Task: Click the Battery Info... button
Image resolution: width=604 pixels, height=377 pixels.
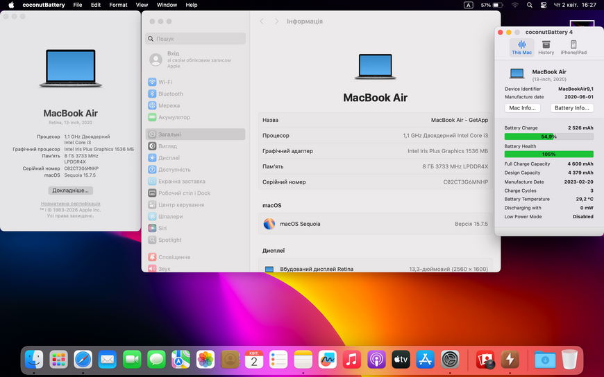Action: point(571,108)
